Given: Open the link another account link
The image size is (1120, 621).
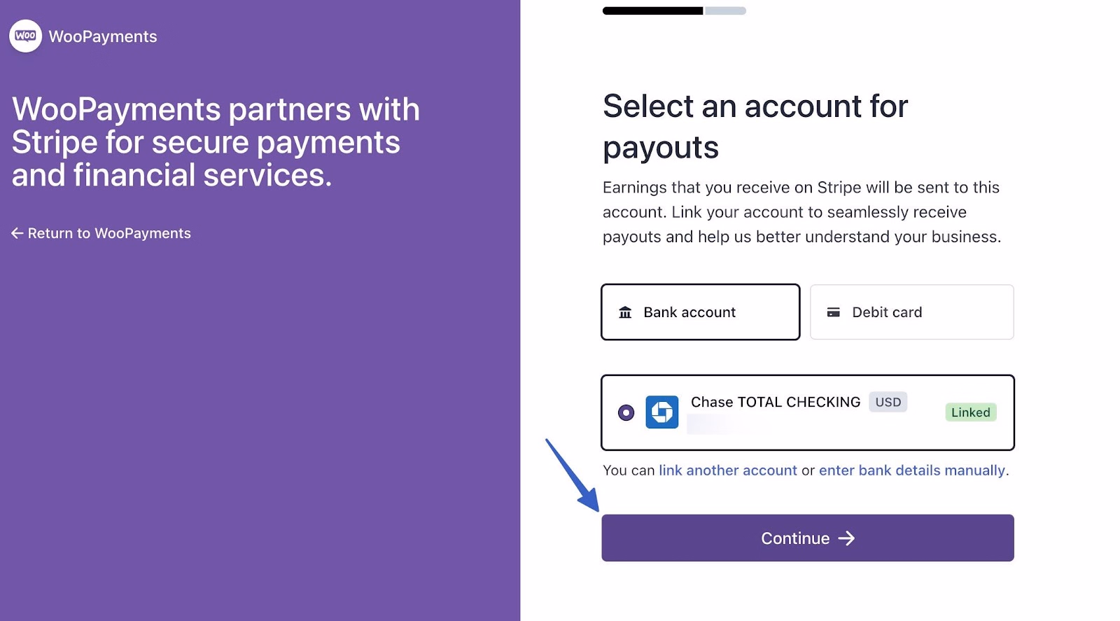Looking at the screenshot, I should click(x=727, y=470).
